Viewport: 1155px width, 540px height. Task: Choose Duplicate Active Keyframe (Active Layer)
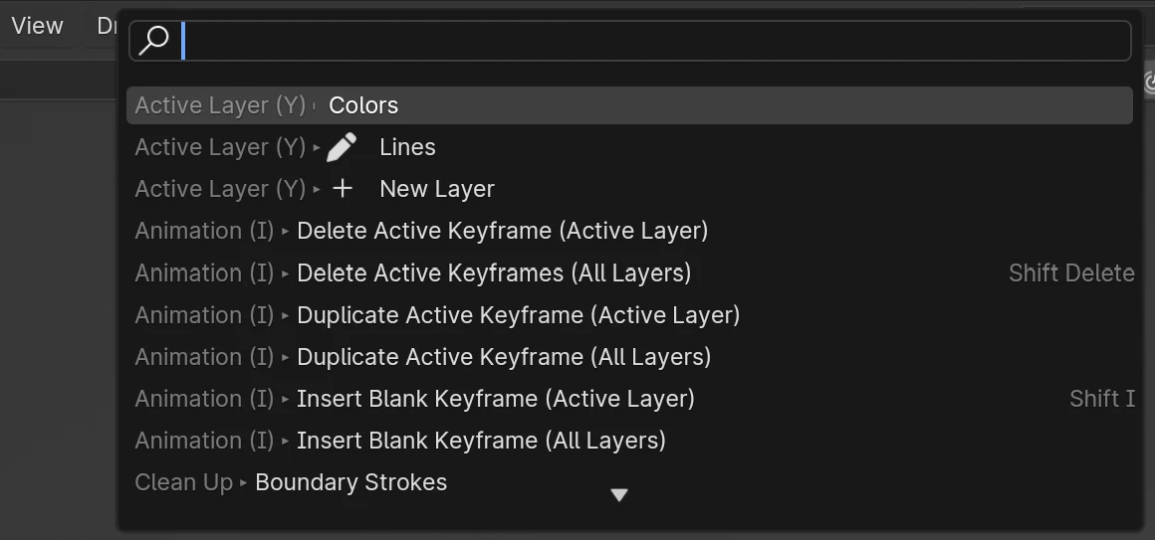click(518, 315)
